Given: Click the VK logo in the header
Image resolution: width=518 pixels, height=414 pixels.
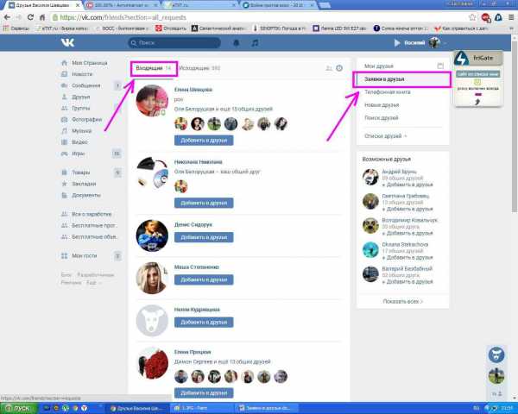Looking at the screenshot, I should coord(67,42).
